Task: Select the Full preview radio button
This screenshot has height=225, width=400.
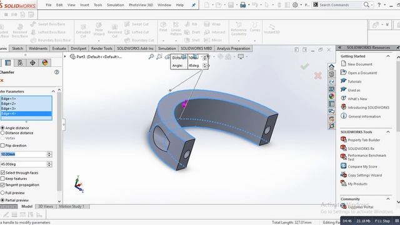Action: click(2, 193)
